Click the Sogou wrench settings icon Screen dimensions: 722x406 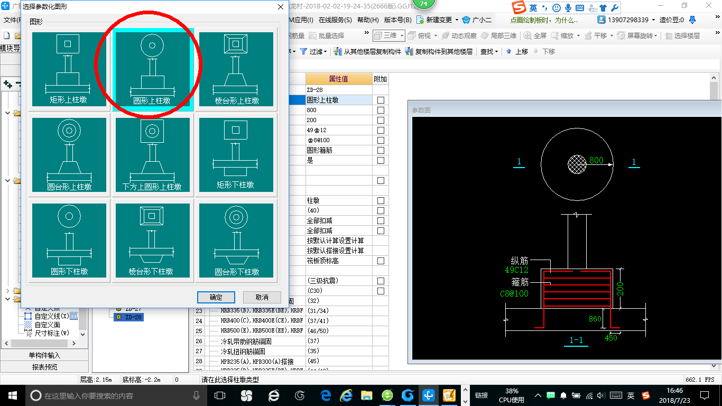[x=614, y=8]
